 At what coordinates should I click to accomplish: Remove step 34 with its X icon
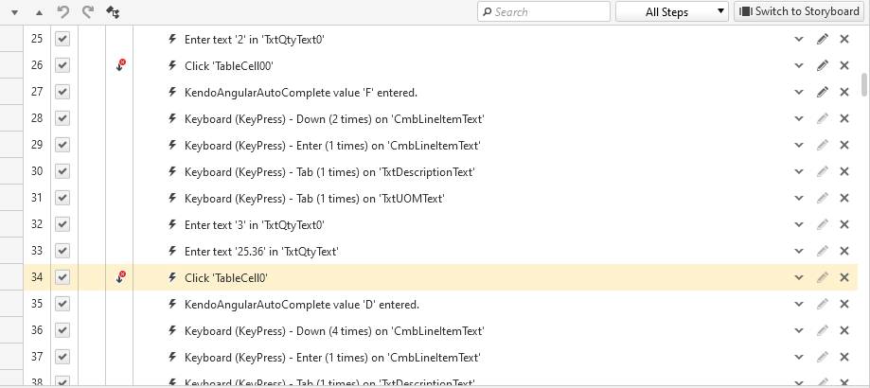click(844, 277)
